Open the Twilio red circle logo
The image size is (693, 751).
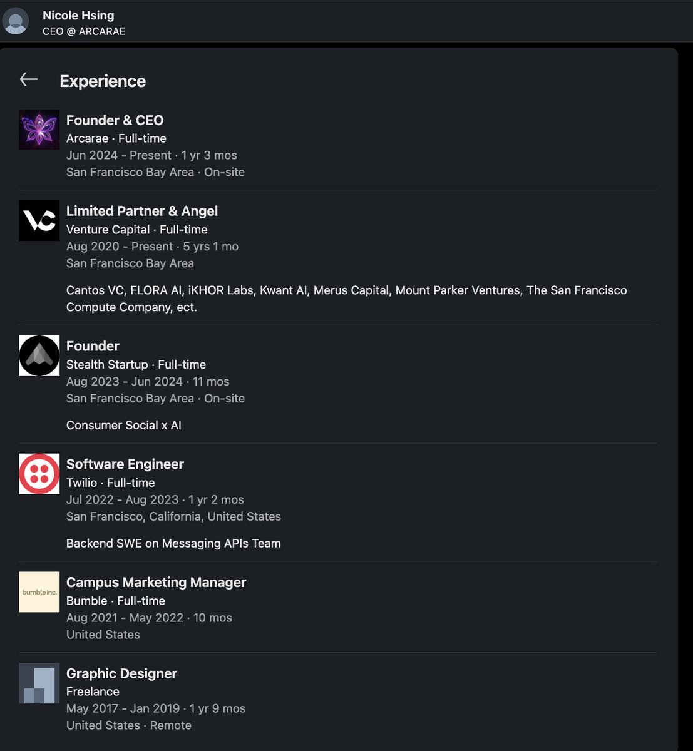(39, 474)
